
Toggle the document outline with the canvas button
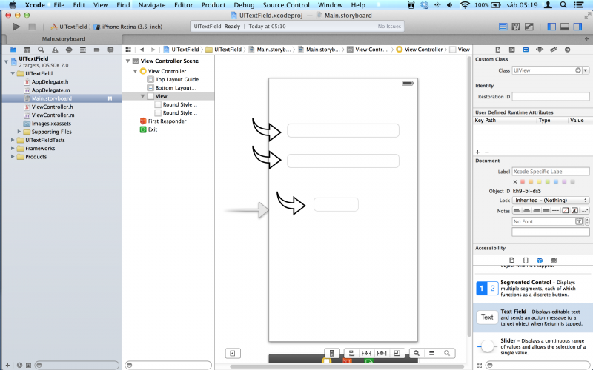233,353
